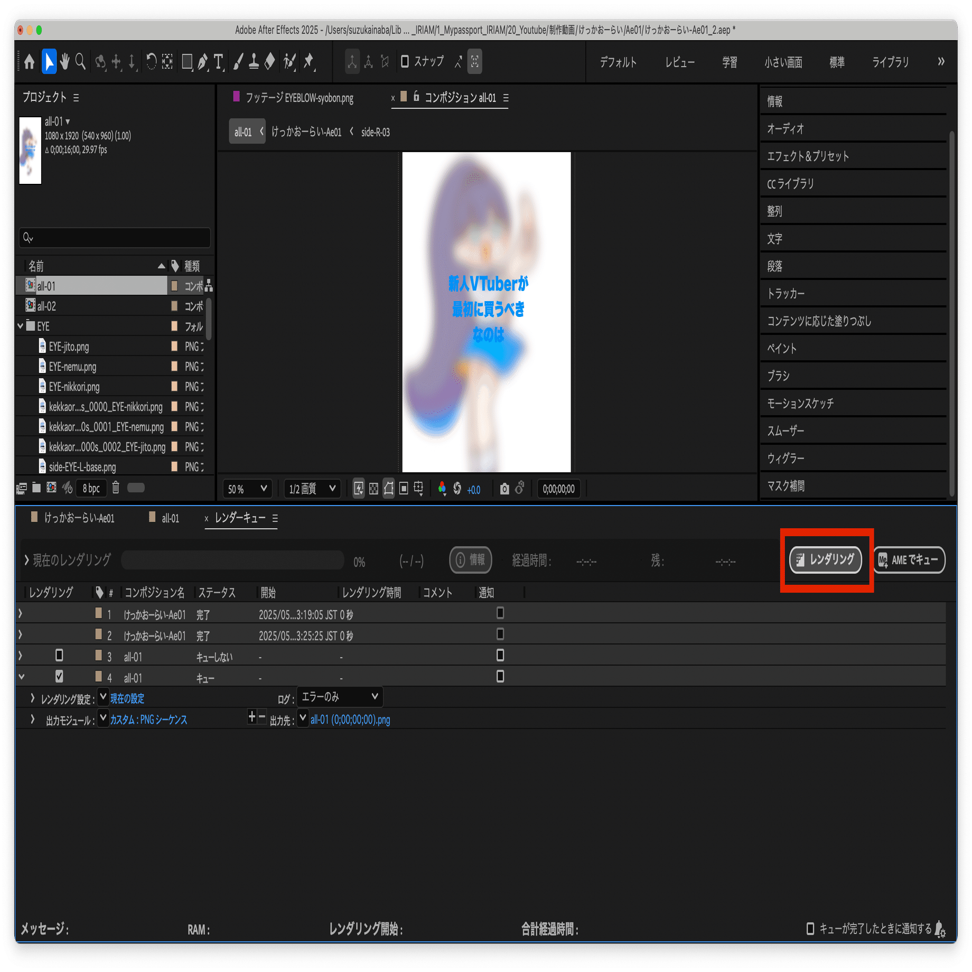Image resolution: width=972 pixels, height=972 pixels.
Task: Toggle the Fast Previews button
Action: pos(359,489)
